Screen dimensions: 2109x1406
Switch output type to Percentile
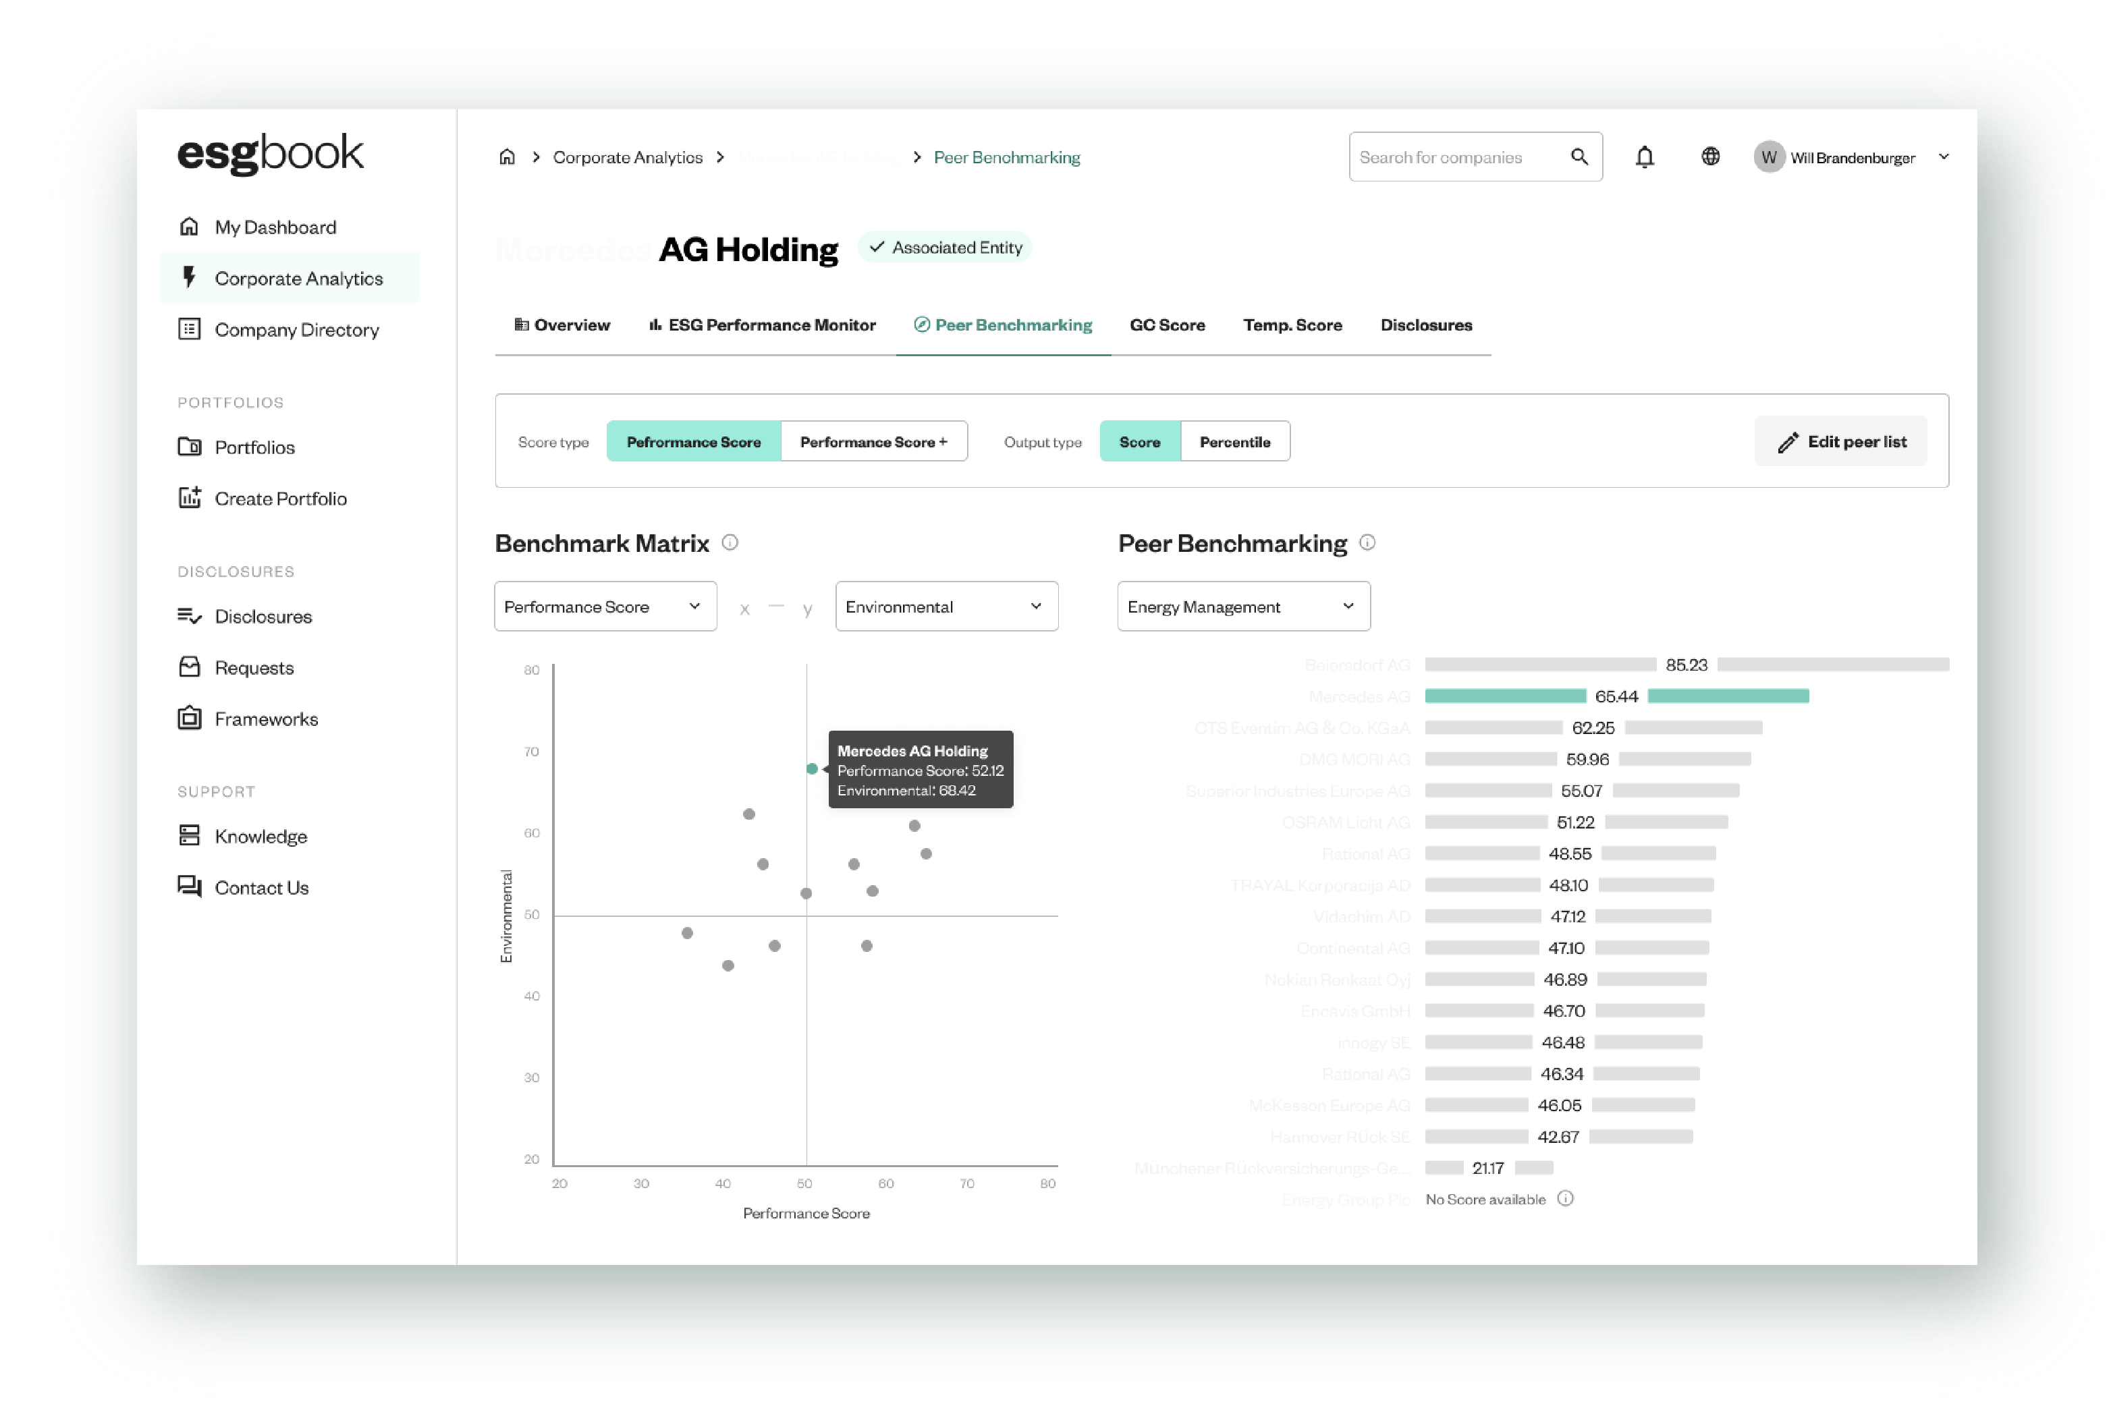pyautogui.click(x=1235, y=441)
